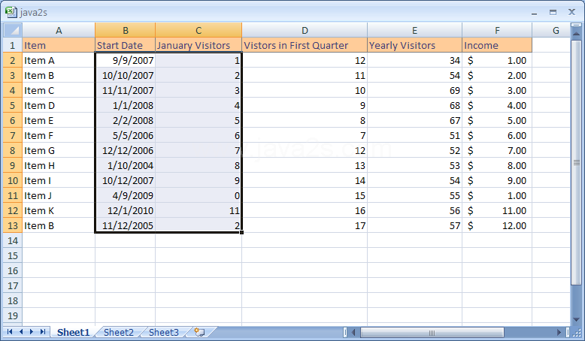This screenshot has height=341, width=585.
Task: Select column D header
Action: click(305, 30)
